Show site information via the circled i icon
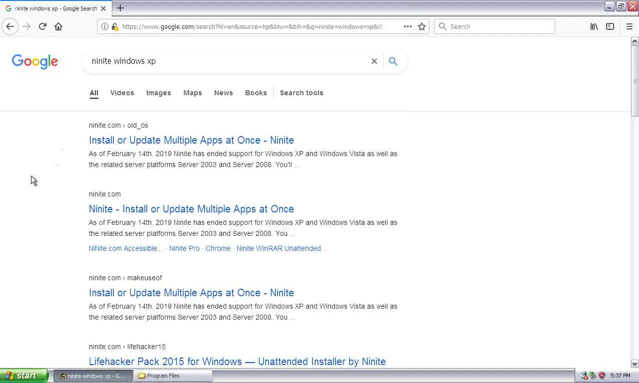 point(105,26)
